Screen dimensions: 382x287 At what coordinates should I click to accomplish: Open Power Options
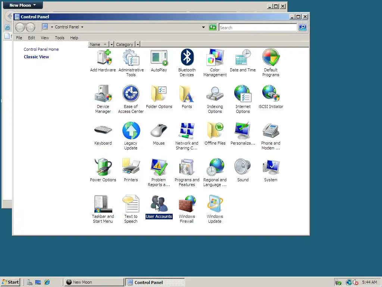coord(103,170)
